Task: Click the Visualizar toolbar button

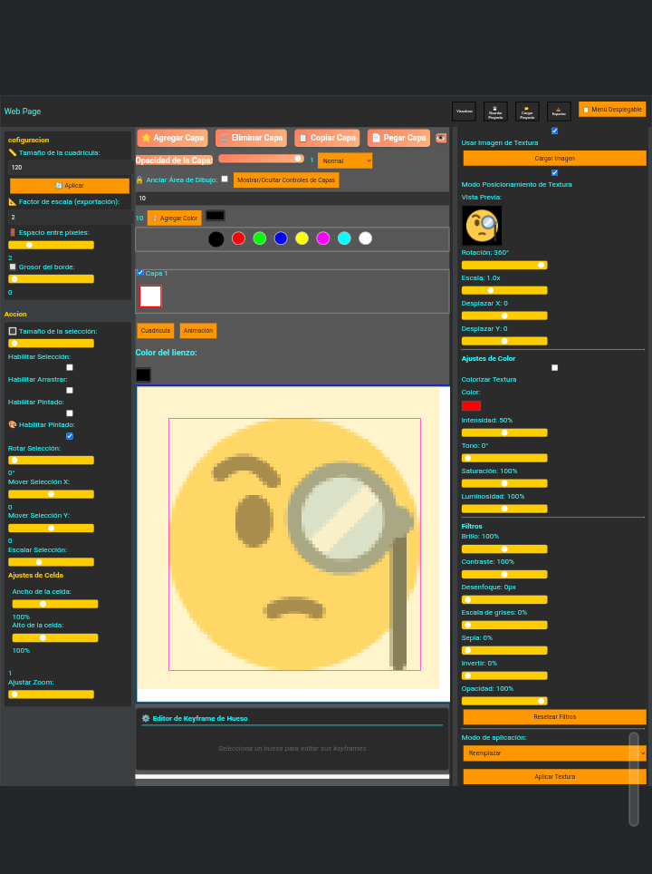Action: click(x=464, y=111)
